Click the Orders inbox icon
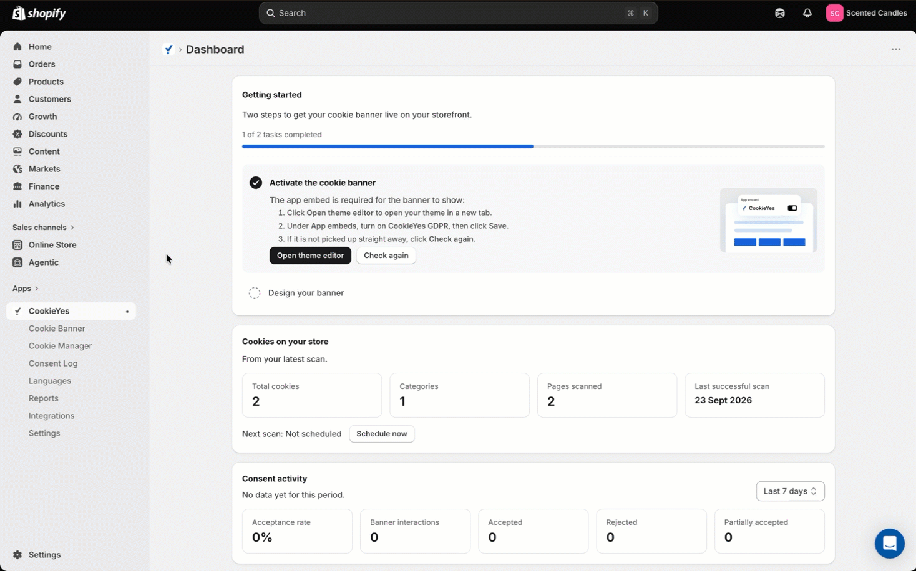 coord(17,64)
